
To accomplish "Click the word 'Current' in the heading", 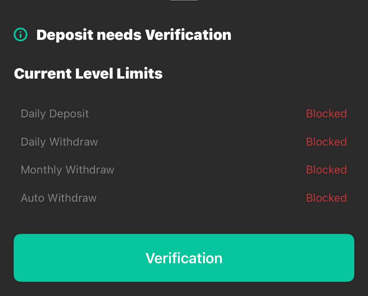I will [x=43, y=74].
